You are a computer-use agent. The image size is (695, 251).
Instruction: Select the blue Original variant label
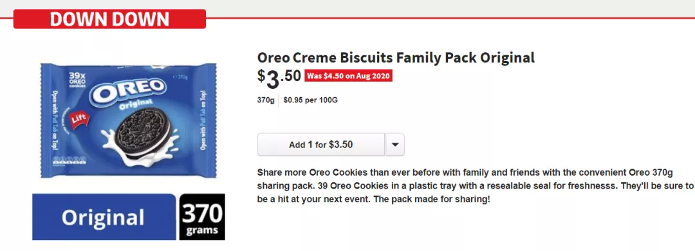click(x=104, y=217)
